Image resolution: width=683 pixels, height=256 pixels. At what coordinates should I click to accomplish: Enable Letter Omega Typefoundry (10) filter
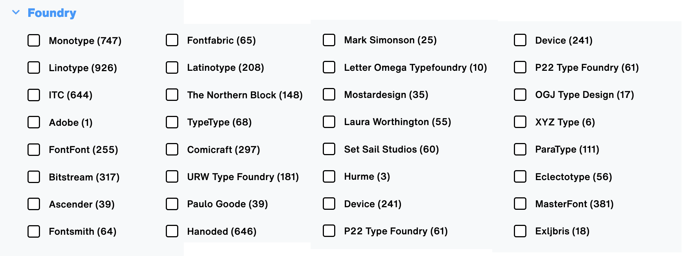click(x=329, y=67)
